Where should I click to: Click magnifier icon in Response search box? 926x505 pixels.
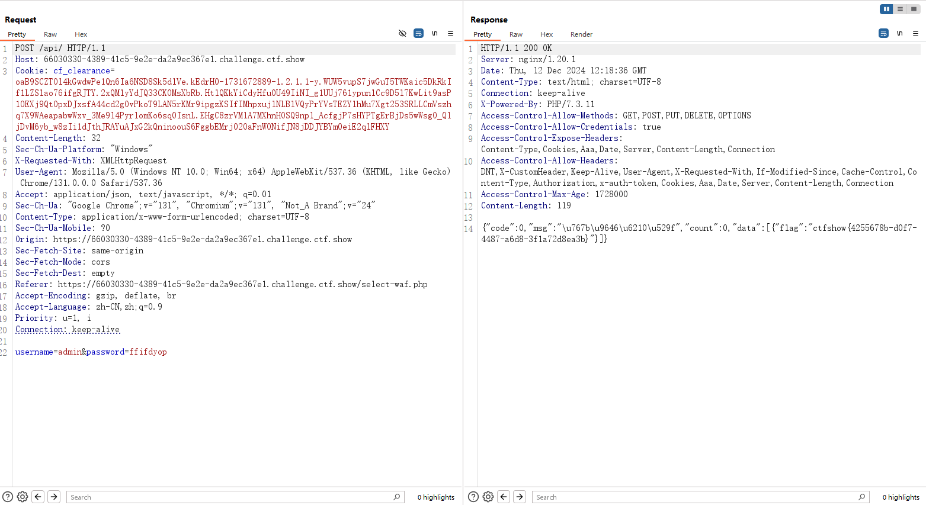(x=862, y=497)
